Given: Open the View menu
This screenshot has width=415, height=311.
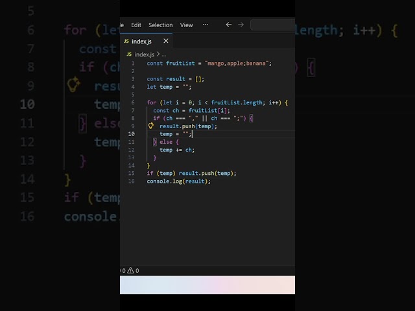Looking at the screenshot, I should (x=186, y=25).
